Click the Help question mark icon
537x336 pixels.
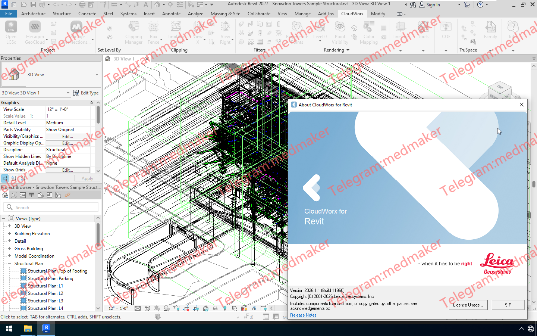coord(480,4)
